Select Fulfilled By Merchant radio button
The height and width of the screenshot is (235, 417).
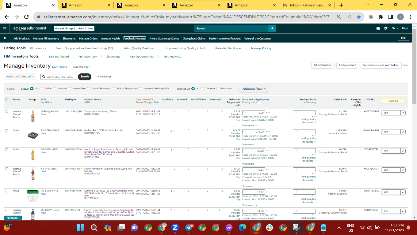[x=218, y=89]
